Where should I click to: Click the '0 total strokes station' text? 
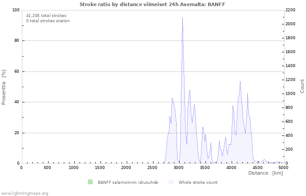pyautogui.click(x=48, y=21)
